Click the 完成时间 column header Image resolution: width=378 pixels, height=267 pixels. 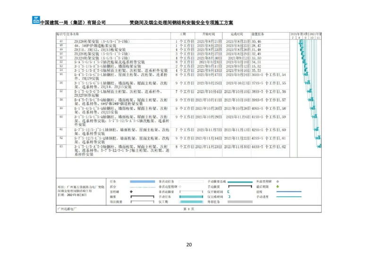click(237, 34)
